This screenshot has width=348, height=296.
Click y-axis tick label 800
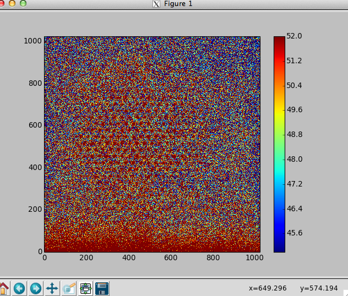click(x=35, y=83)
